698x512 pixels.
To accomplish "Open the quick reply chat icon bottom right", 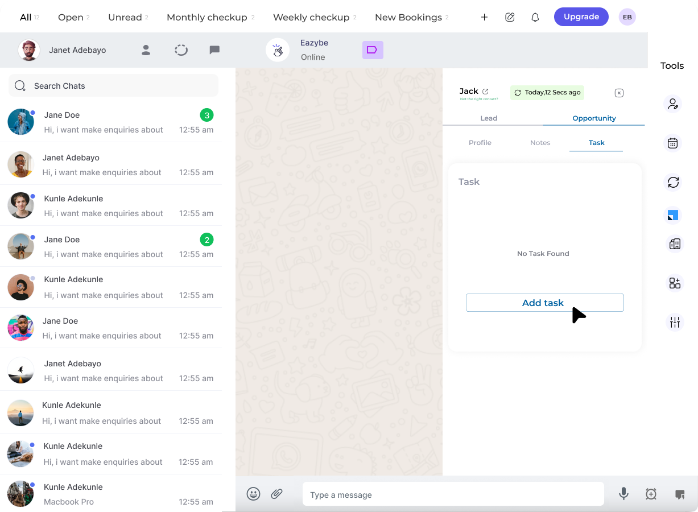I will tap(678, 494).
